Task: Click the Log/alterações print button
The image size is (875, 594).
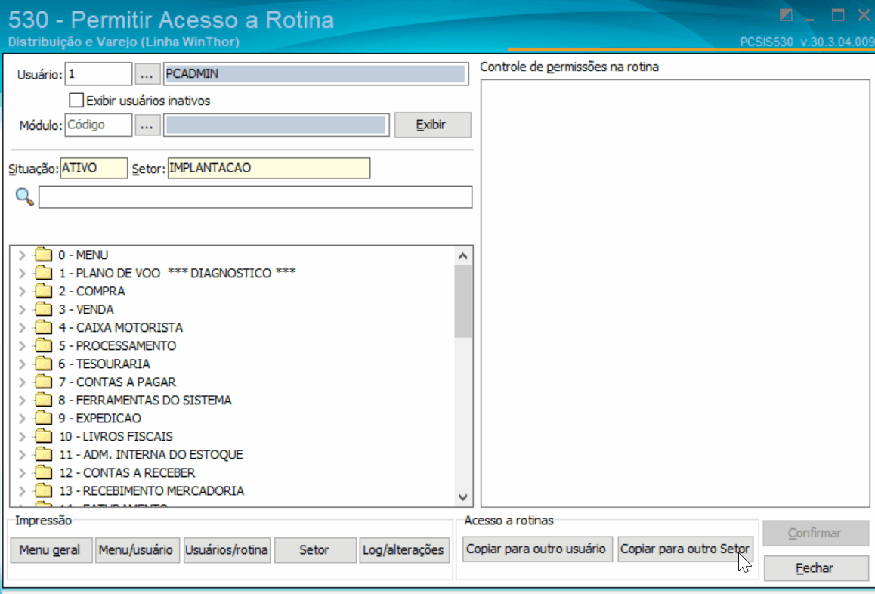Action: [x=404, y=550]
